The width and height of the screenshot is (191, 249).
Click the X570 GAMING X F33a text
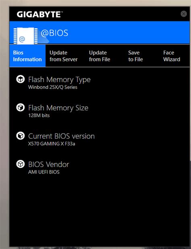[x=52, y=144]
